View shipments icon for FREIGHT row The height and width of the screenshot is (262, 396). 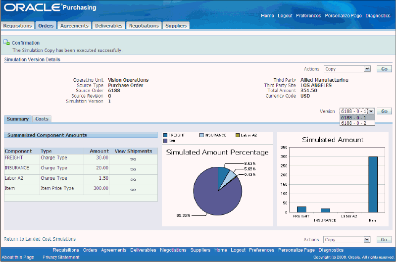[133, 159]
